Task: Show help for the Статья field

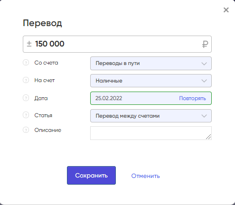Action: 26,115
